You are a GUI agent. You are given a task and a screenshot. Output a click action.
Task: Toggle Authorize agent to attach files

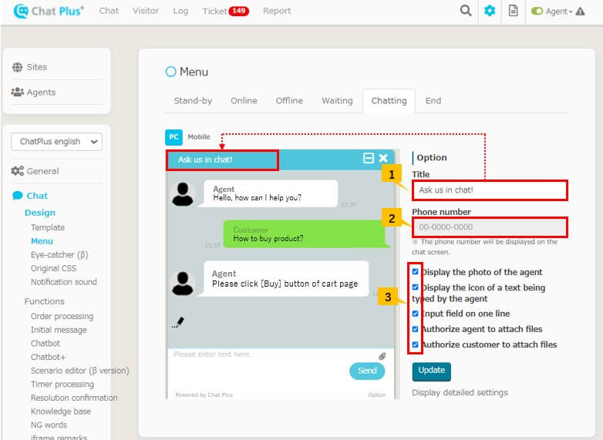[x=415, y=329]
